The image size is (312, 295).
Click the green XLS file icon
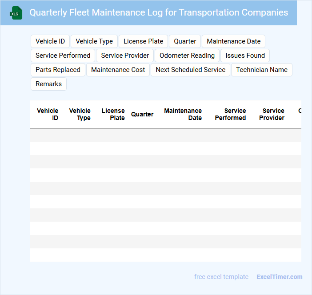[16, 13]
